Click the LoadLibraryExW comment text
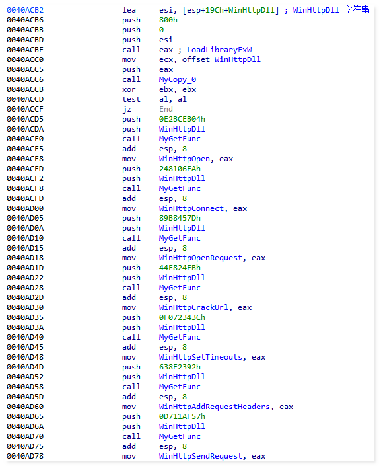This screenshot has height=466, width=379. [x=219, y=50]
